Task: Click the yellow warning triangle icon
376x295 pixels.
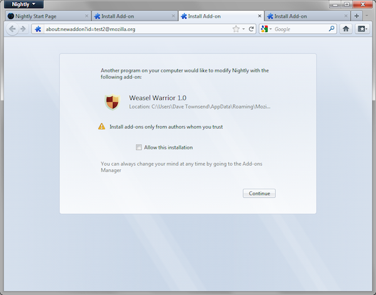Action: [102, 126]
